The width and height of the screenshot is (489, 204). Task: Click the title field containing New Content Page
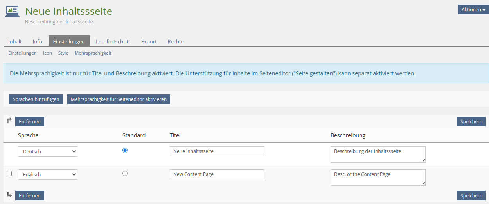(x=217, y=174)
